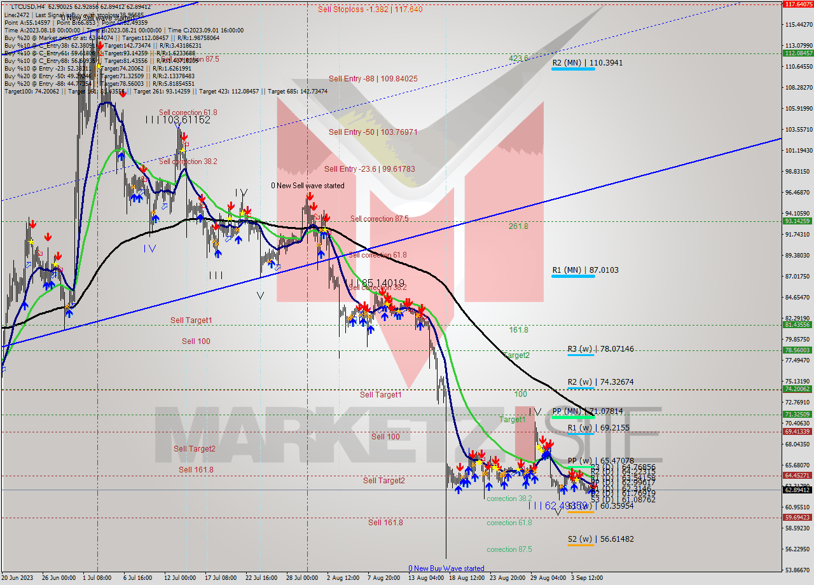Viewport: 814px width, 585px height.
Task: Click '29 Aug 04:00' on the time axis
Action: [x=548, y=578]
